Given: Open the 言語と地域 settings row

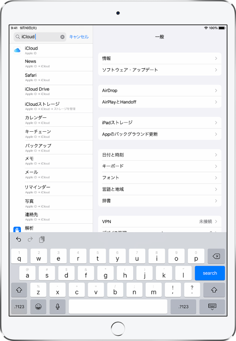Looking at the screenshot, I should coord(160,189).
